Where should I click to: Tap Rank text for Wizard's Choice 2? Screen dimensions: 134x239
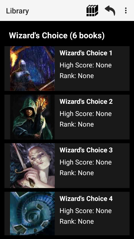click(77, 124)
